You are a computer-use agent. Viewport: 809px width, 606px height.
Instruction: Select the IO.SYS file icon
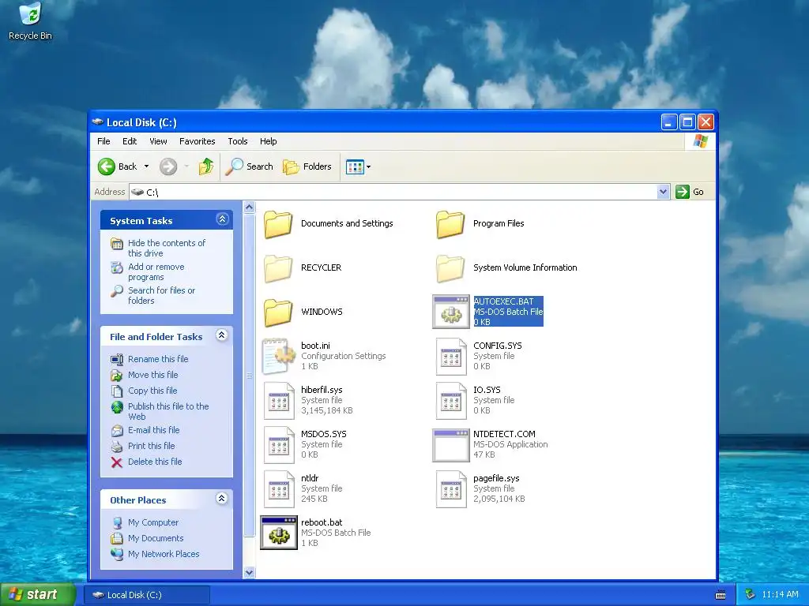[x=451, y=400]
